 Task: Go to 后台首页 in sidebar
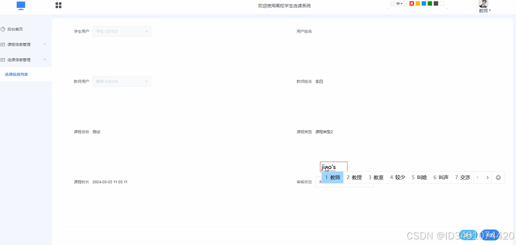[x=15, y=29]
